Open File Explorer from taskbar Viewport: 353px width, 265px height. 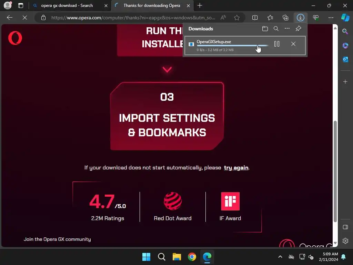[177, 257]
